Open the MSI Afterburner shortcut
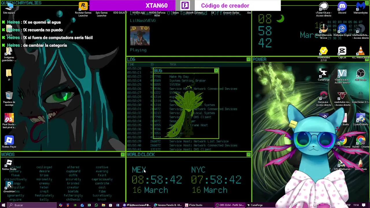The height and width of the screenshot is (208, 370). tap(342, 164)
